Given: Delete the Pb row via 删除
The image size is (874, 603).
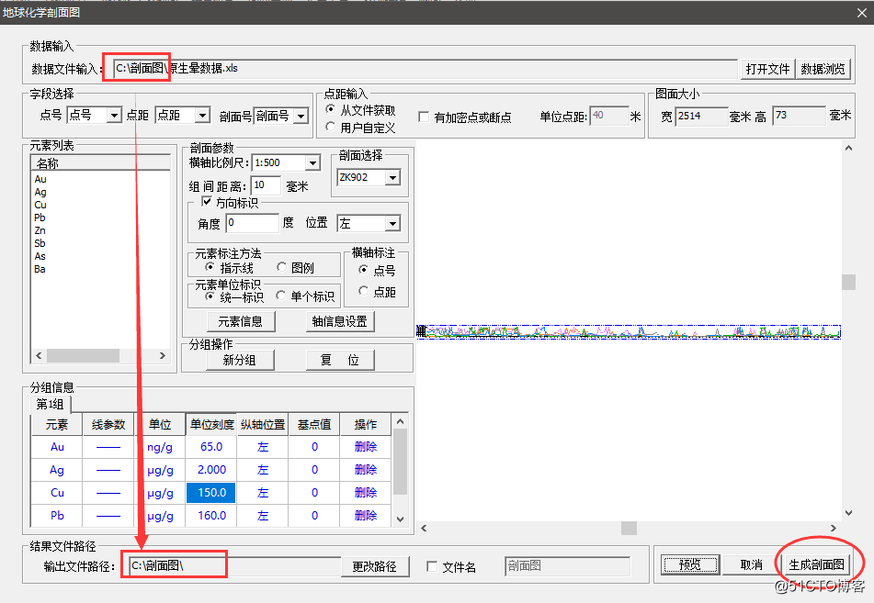Looking at the screenshot, I should 366,516.
